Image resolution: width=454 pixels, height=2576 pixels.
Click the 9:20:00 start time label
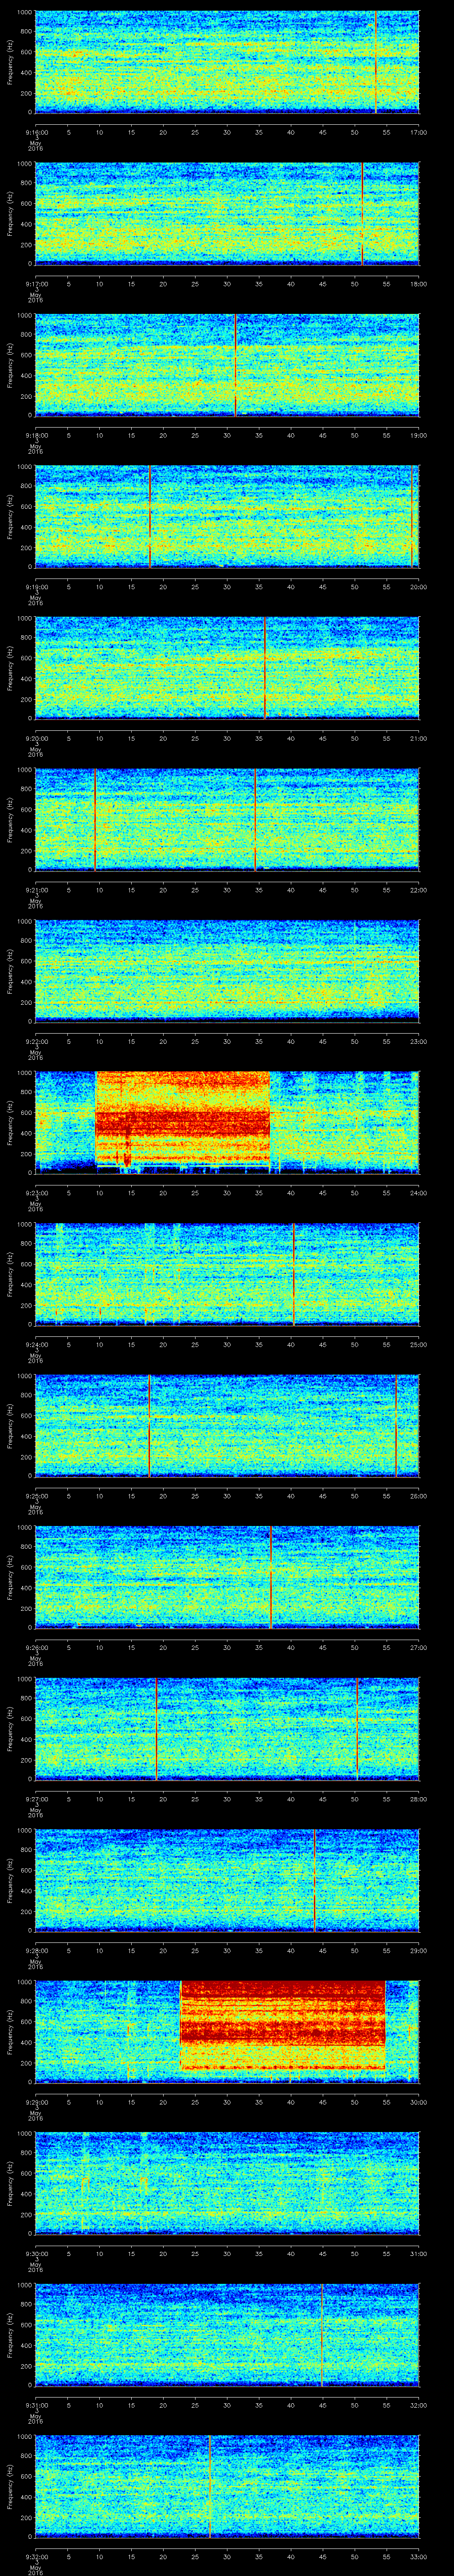[36, 738]
